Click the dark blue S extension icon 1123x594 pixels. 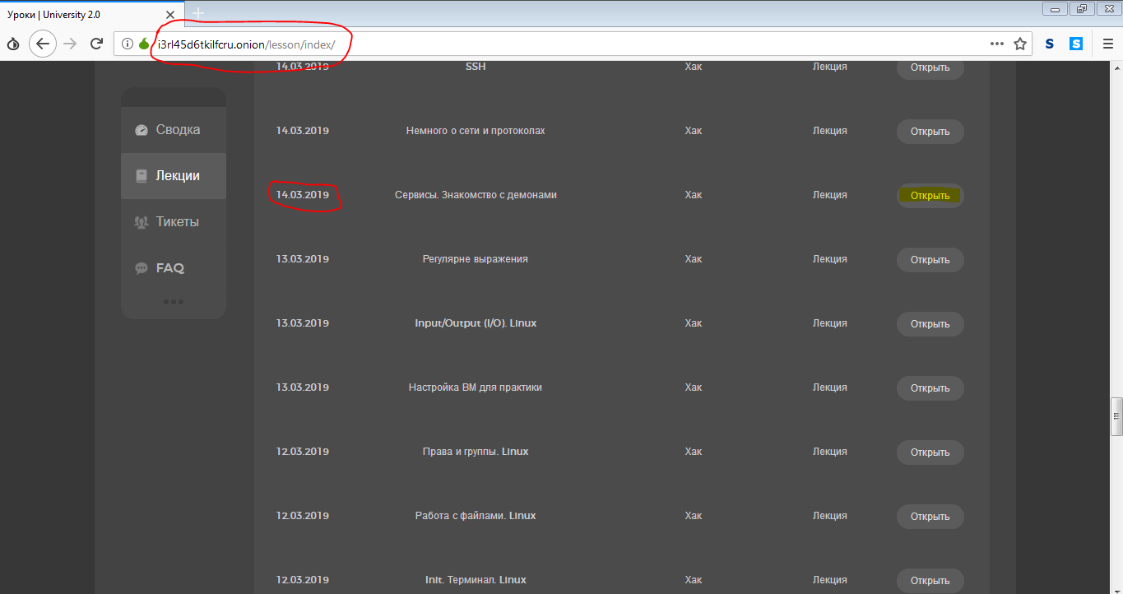1050,44
